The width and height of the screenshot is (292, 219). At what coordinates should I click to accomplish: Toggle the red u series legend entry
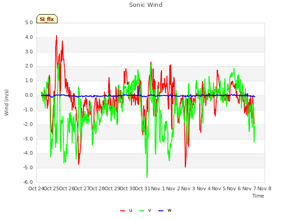point(126,210)
